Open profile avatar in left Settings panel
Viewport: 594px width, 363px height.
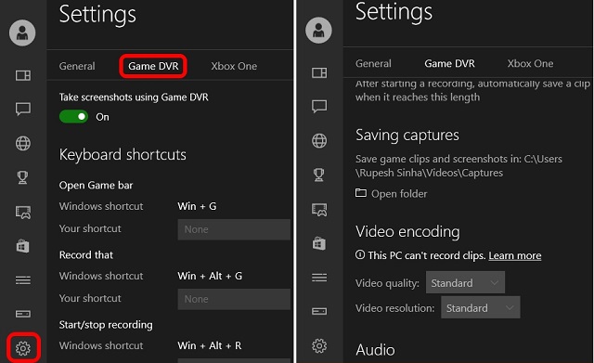pos(22,32)
